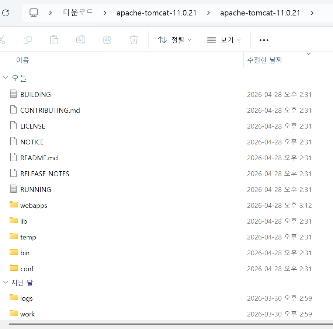
Task: Select the conf folder icon
Action: click(x=14, y=268)
